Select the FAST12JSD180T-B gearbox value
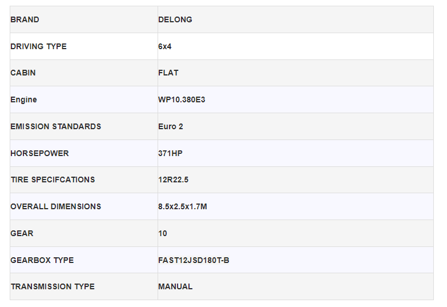The image size is (447, 307). coord(194,260)
